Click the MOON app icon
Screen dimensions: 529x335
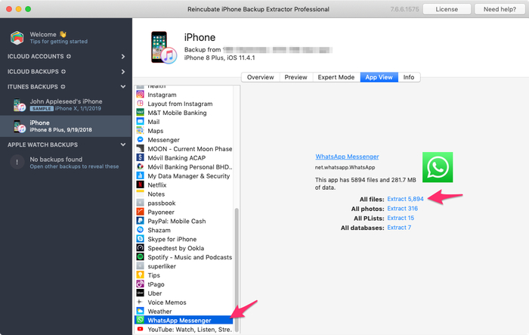click(x=140, y=148)
